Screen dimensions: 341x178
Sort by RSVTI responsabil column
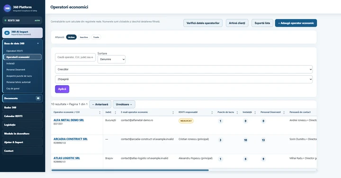click(x=212, y=112)
